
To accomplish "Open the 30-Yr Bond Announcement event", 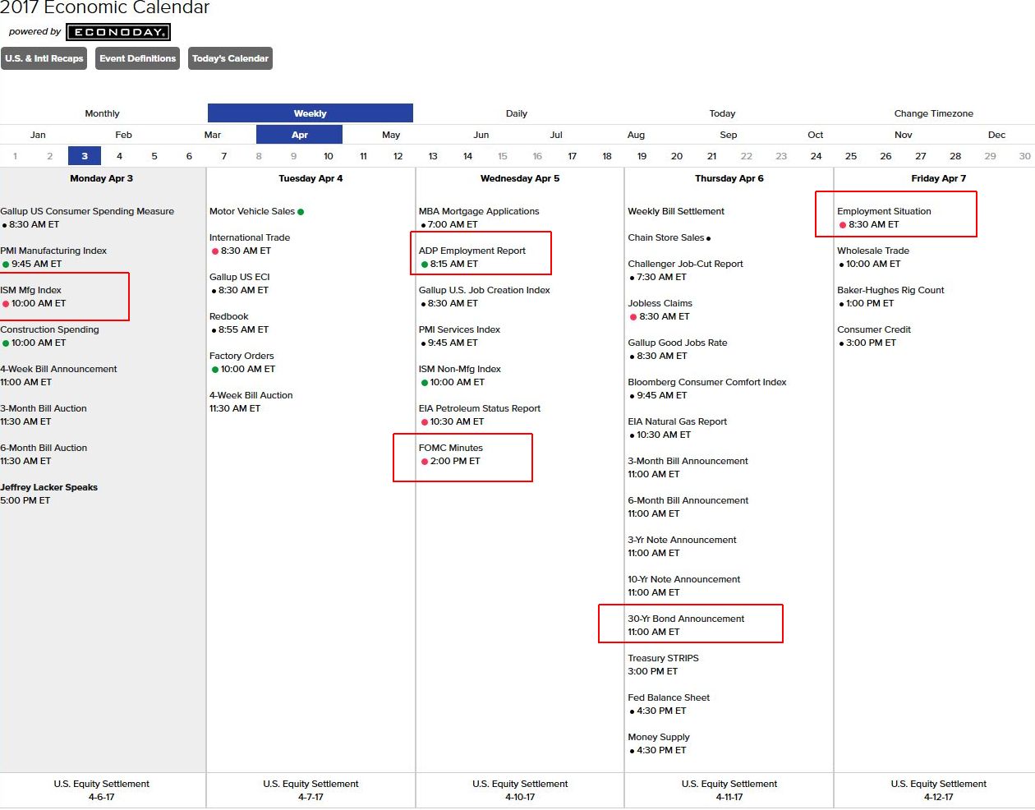I will pyautogui.click(x=687, y=619).
